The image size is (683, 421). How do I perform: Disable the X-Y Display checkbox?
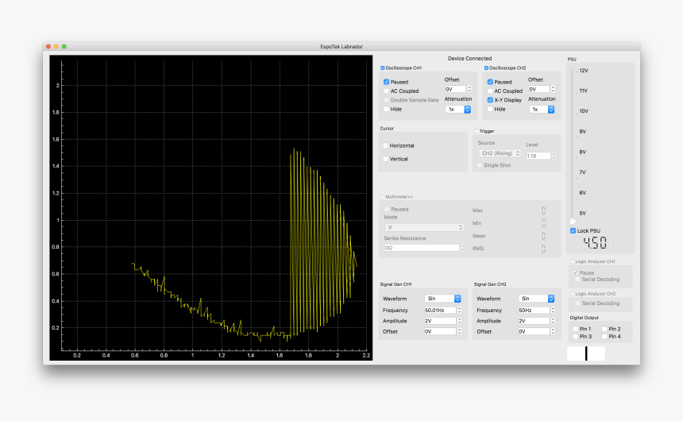pyautogui.click(x=490, y=100)
